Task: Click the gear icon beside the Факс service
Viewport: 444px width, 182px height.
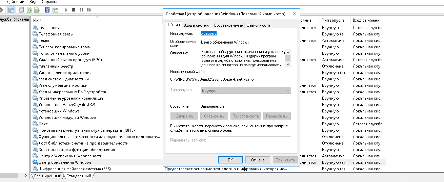Action: [x=35, y=124]
